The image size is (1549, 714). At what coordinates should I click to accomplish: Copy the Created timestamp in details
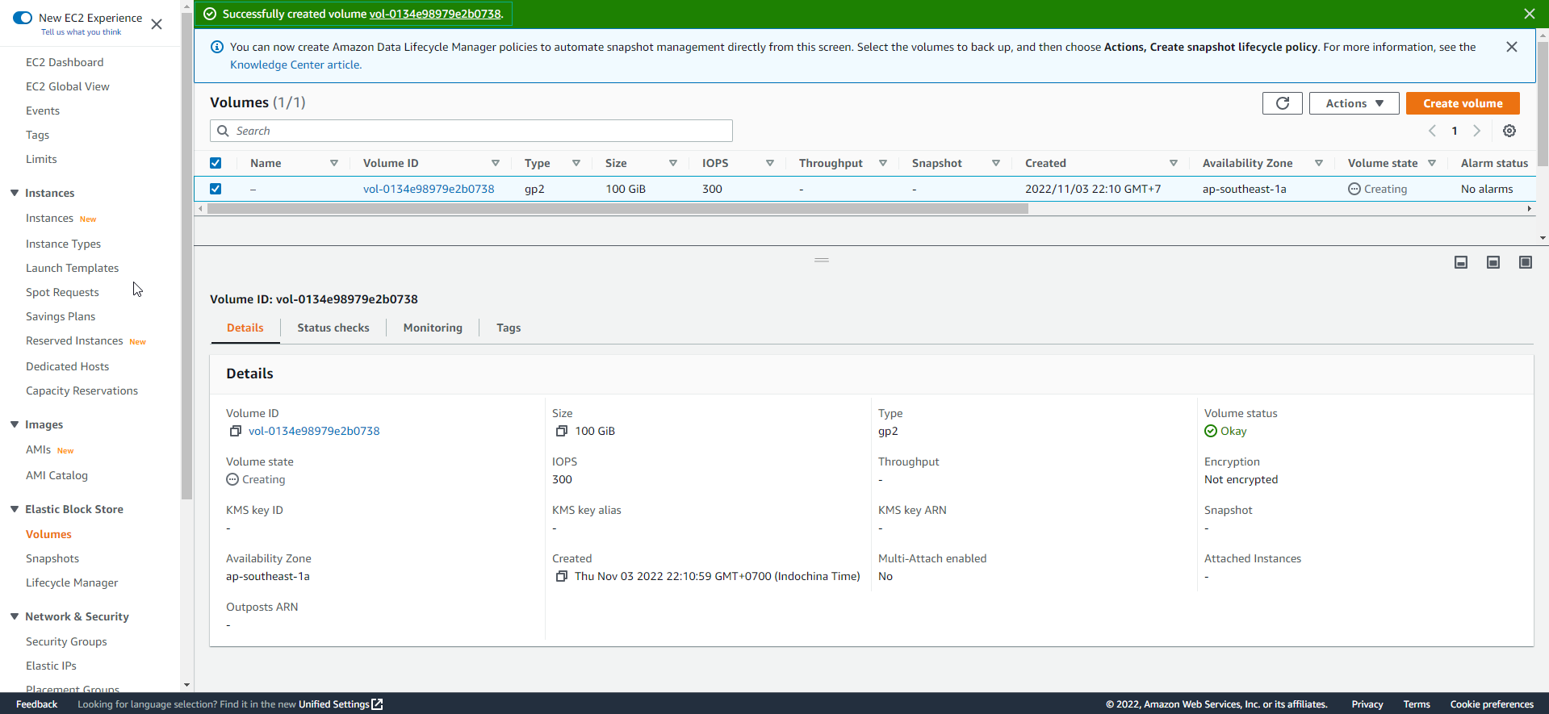tap(562, 576)
